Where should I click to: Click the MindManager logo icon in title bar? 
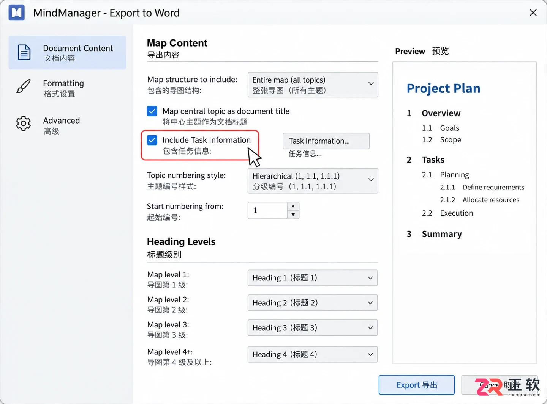[x=17, y=13]
